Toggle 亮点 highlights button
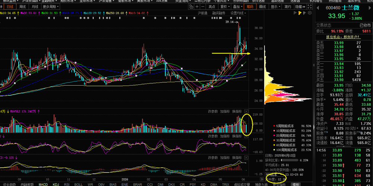The image size is (373, 186). (212, 7)
